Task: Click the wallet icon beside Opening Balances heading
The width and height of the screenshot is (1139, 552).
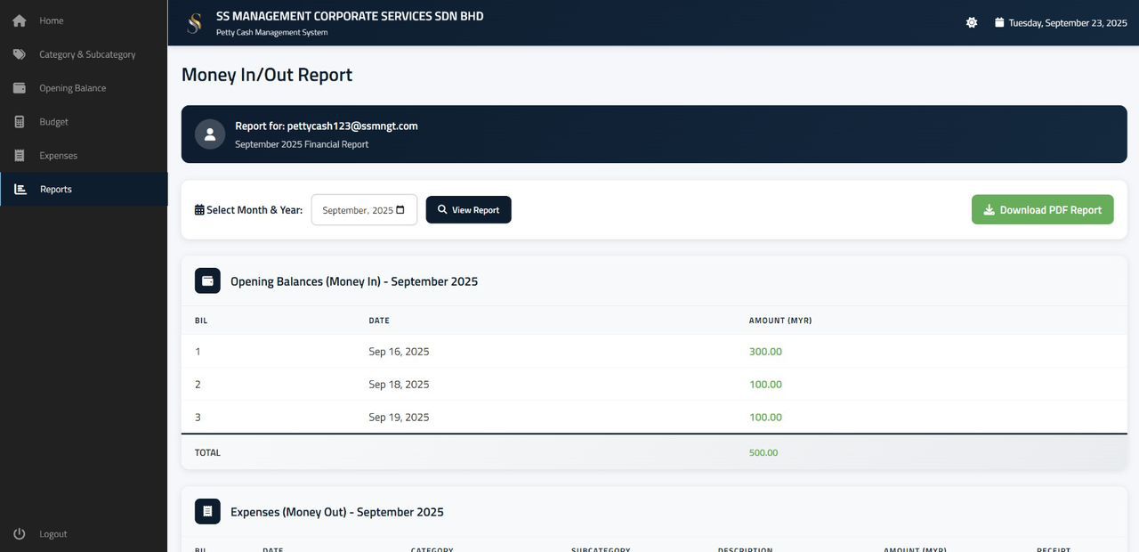Action: 207,281
